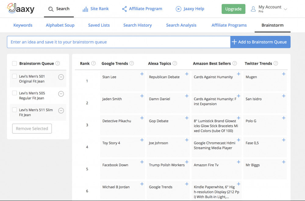Add Lumistick Glowsticks plus icon
Viewport: 305px width, 201px height.
click(239, 118)
